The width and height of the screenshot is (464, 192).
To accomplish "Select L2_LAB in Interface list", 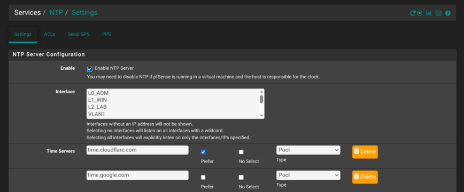I will pos(173,107).
